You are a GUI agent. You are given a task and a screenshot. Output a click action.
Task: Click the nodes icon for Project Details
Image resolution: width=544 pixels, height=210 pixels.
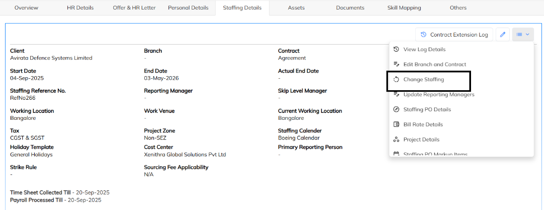point(396,139)
